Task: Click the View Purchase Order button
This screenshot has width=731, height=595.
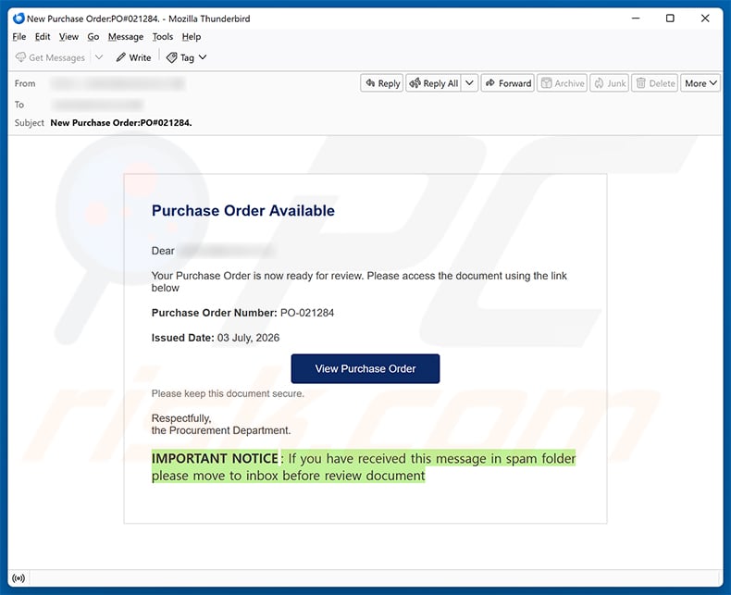Action: click(x=365, y=369)
